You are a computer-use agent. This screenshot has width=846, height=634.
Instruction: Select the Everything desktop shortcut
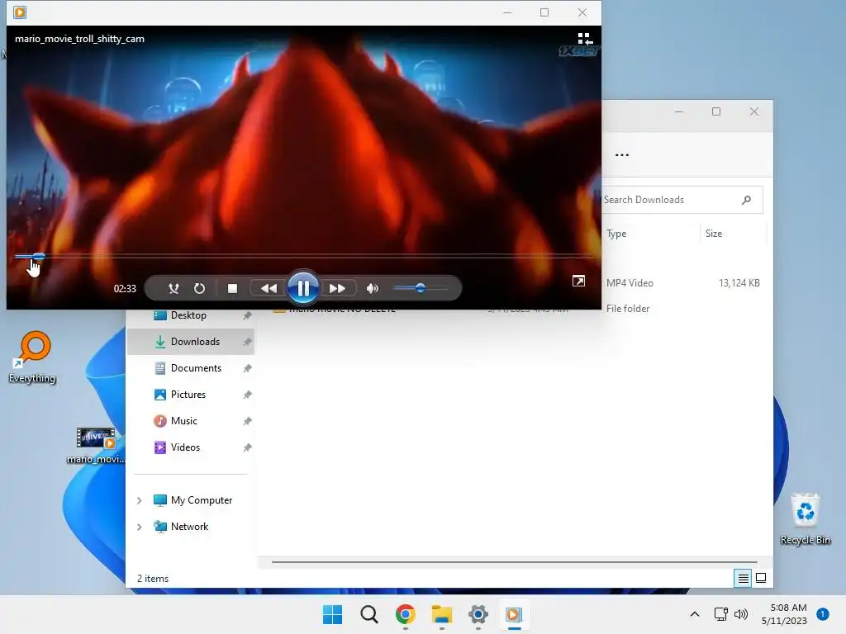click(32, 357)
